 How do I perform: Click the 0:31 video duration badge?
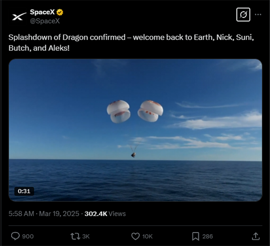24,191
